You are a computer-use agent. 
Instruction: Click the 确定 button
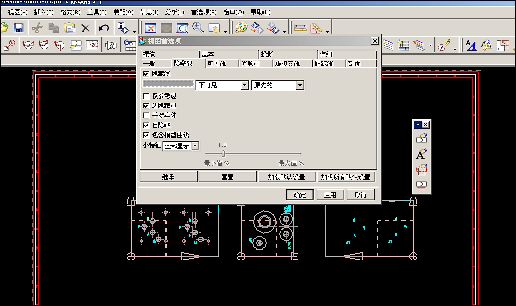click(x=300, y=195)
